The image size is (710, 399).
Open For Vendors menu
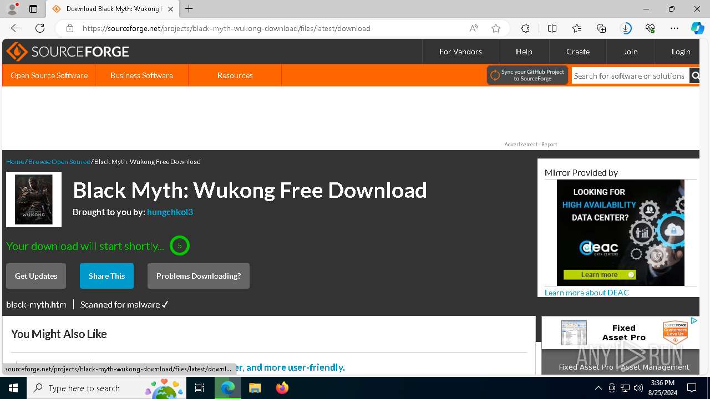click(460, 52)
